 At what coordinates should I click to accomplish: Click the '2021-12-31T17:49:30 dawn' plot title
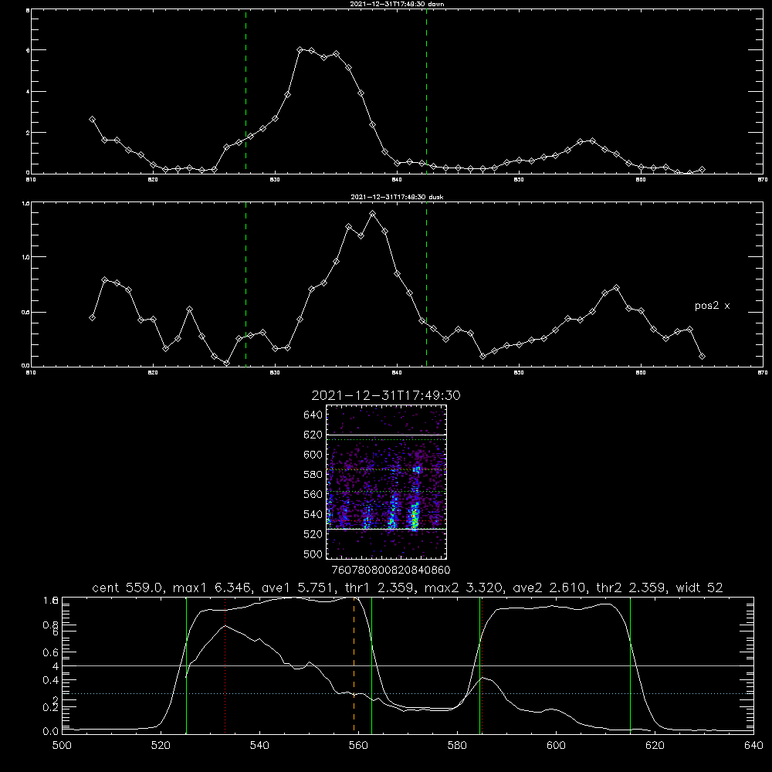coord(397,4)
